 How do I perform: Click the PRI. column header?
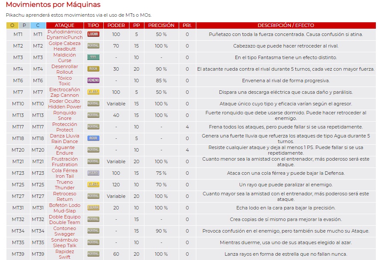pyautogui.click(x=187, y=25)
